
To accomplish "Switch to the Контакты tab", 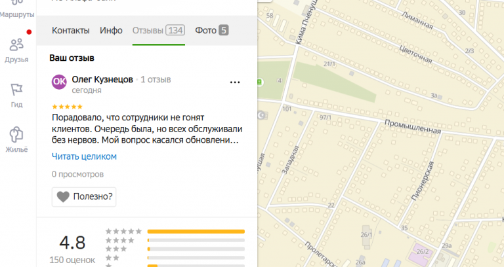I will point(71,31).
